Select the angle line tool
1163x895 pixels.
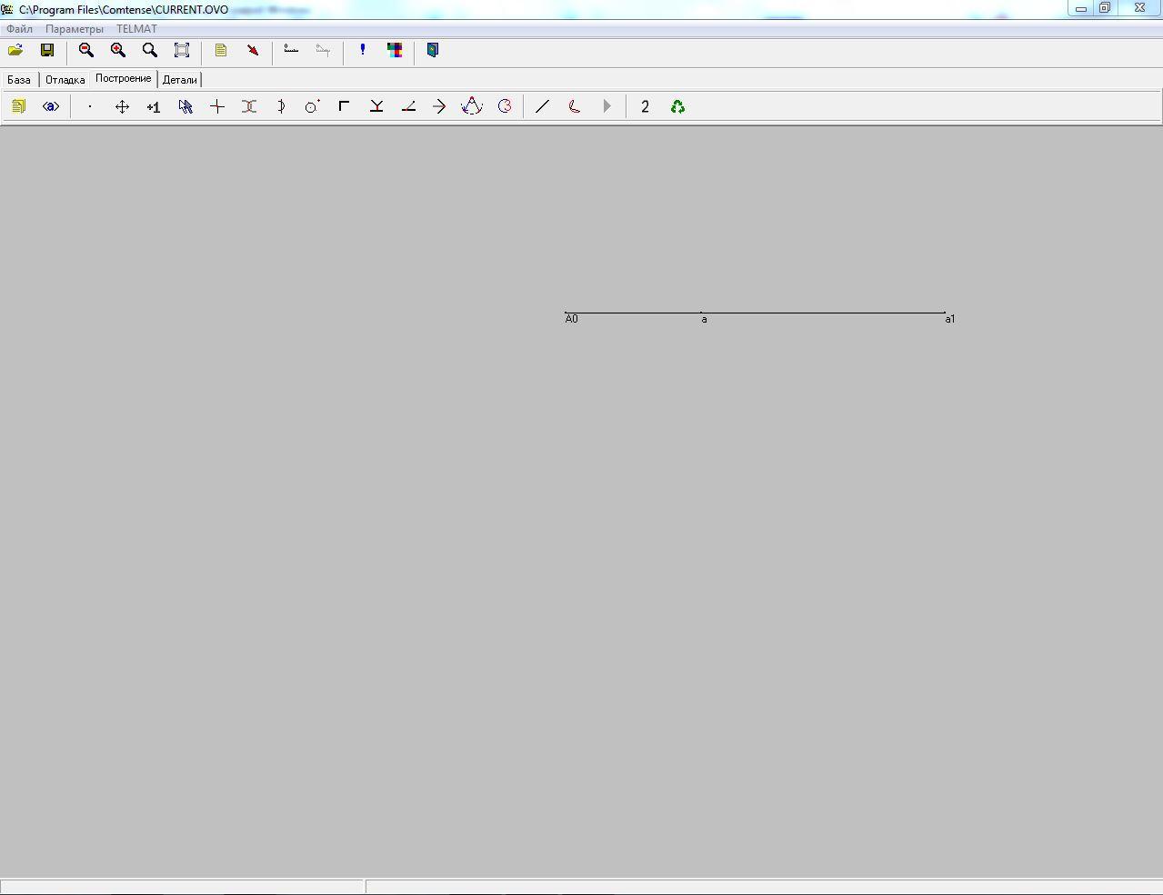pyautogui.click(x=408, y=107)
